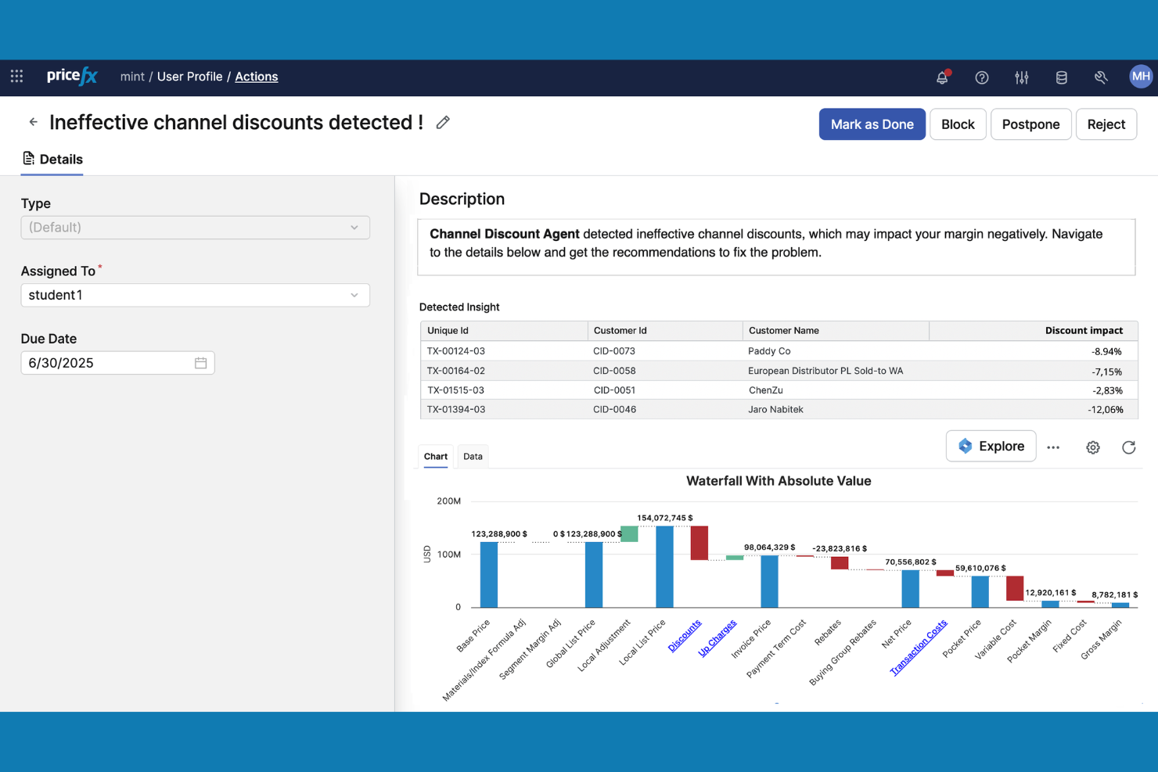Refresh the waterfall chart
The height and width of the screenshot is (772, 1158).
tap(1128, 447)
